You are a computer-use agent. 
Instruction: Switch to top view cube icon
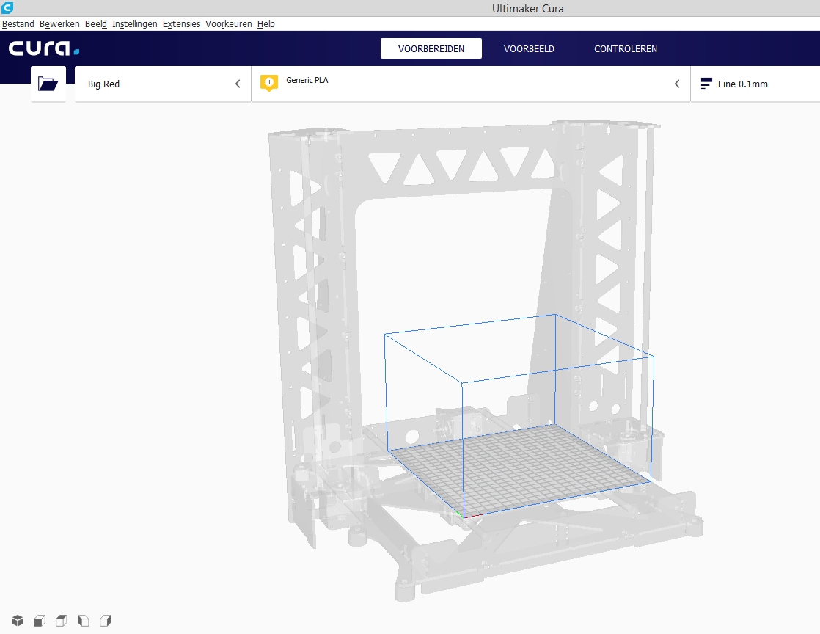(61, 620)
